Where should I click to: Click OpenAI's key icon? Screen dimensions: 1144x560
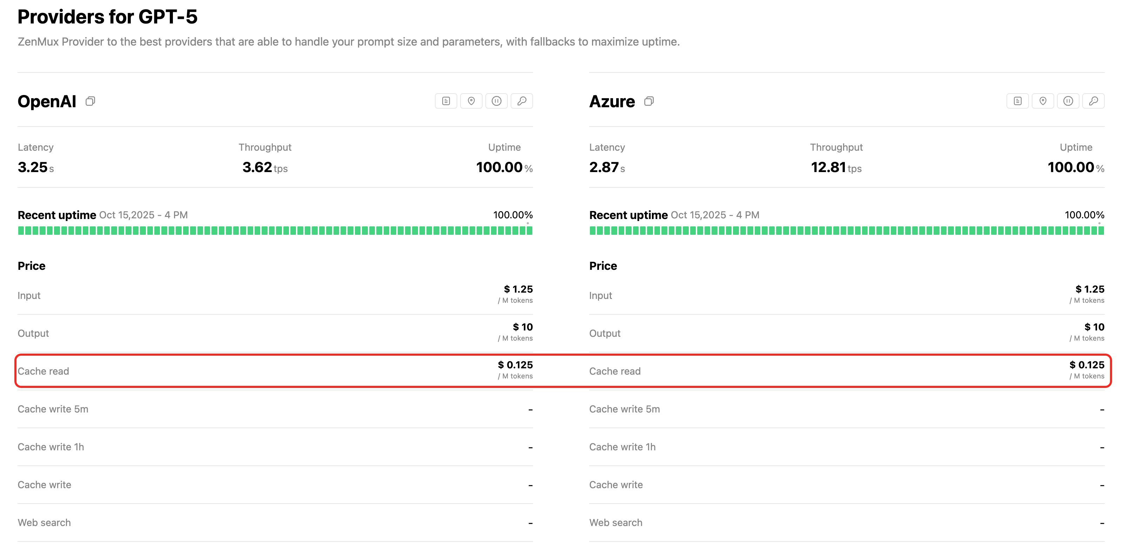522,101
